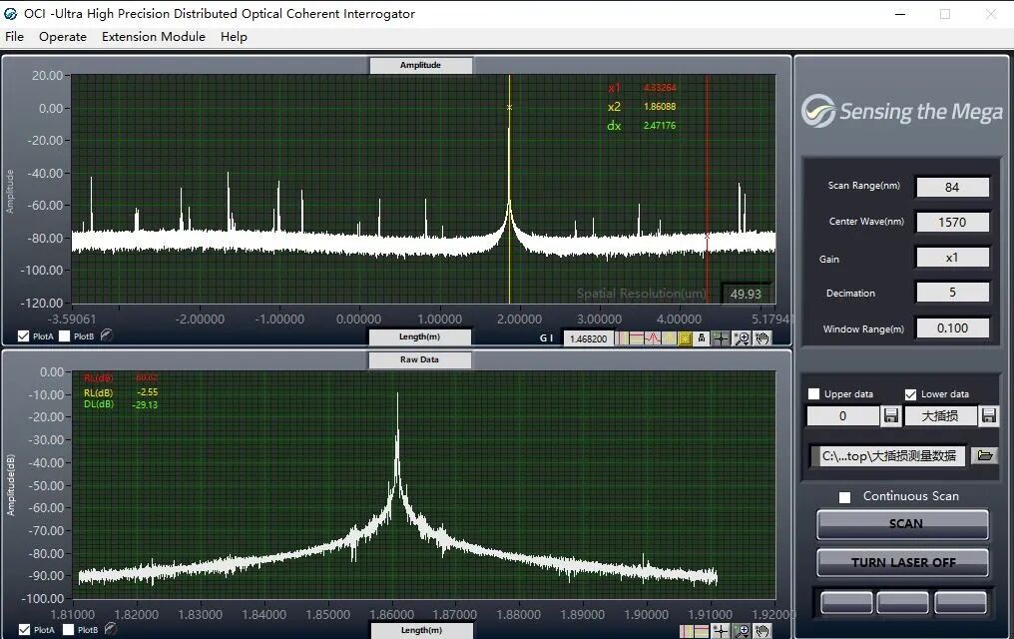Click the yellow star marker icon
The width and height of the screenshot is (1014, 639).
[685, 338]
